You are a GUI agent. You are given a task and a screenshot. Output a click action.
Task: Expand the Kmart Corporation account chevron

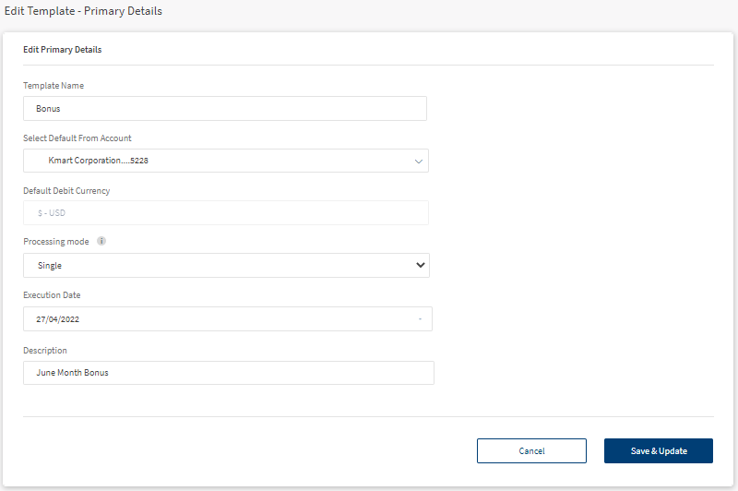419,161
